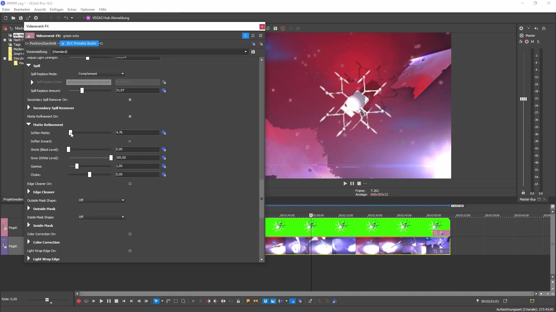
Task: Toggle Lock Event padlock icon
Action: (238, 301)
